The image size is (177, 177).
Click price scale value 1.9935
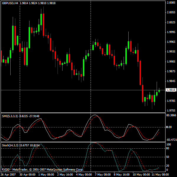point(171,52)
